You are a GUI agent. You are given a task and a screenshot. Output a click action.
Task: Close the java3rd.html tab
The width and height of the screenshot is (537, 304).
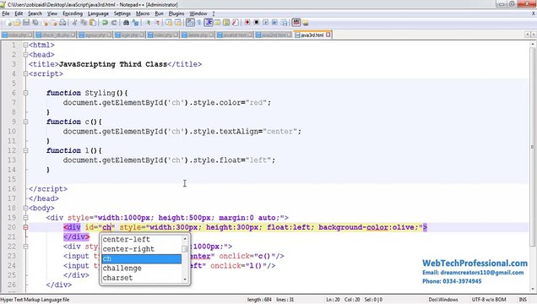point(328,35)
